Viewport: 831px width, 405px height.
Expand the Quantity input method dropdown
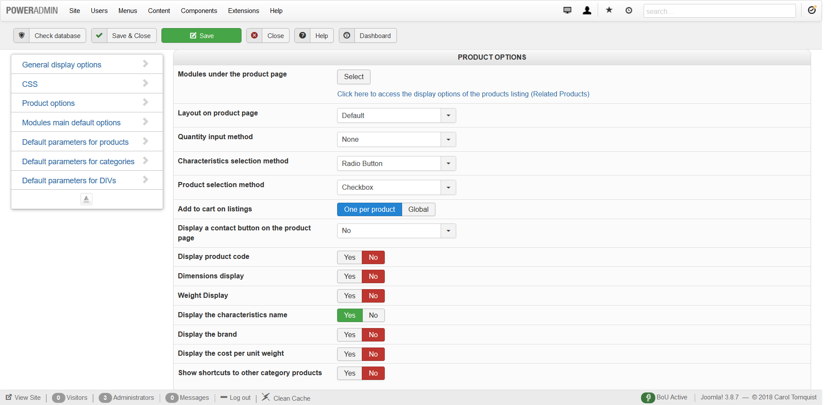[x=396, y=140]
